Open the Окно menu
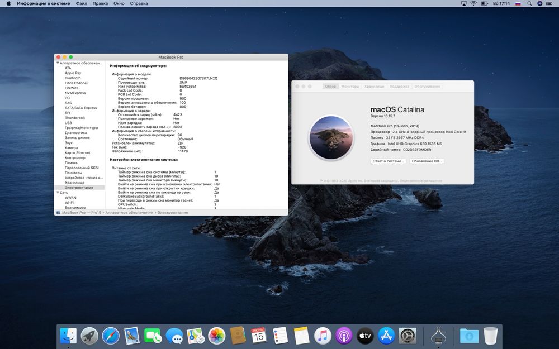 119,3
